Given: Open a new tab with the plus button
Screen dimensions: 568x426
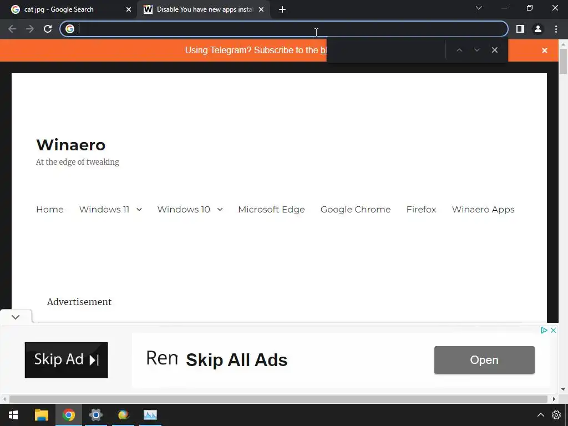Looking at the screenshot, I should (282, 10).
